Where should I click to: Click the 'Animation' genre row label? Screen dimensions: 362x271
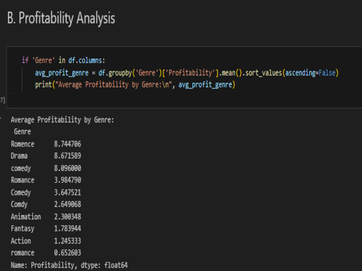tap(26, 216)
